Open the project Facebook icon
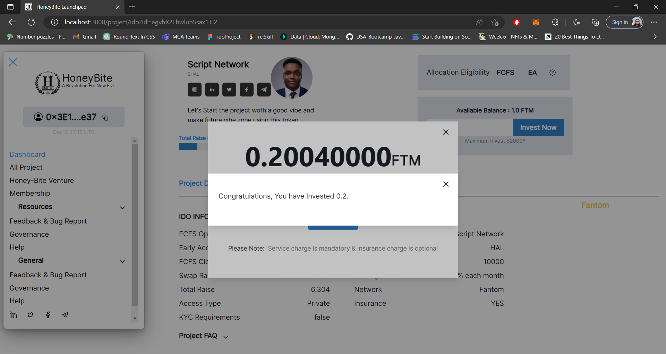The image size is (666, 354). tap(247, 90)
